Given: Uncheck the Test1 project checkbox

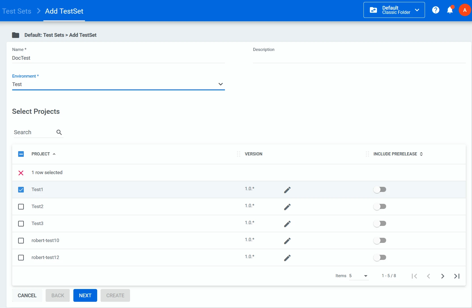Looking at the screenshot, I should pos(21,190).
